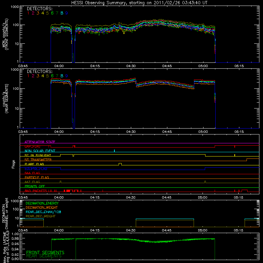Select olive detector '5' in front segments legend
Image resolution: width=263 pixels, height=263 pixels.
(x=47, y=13)
